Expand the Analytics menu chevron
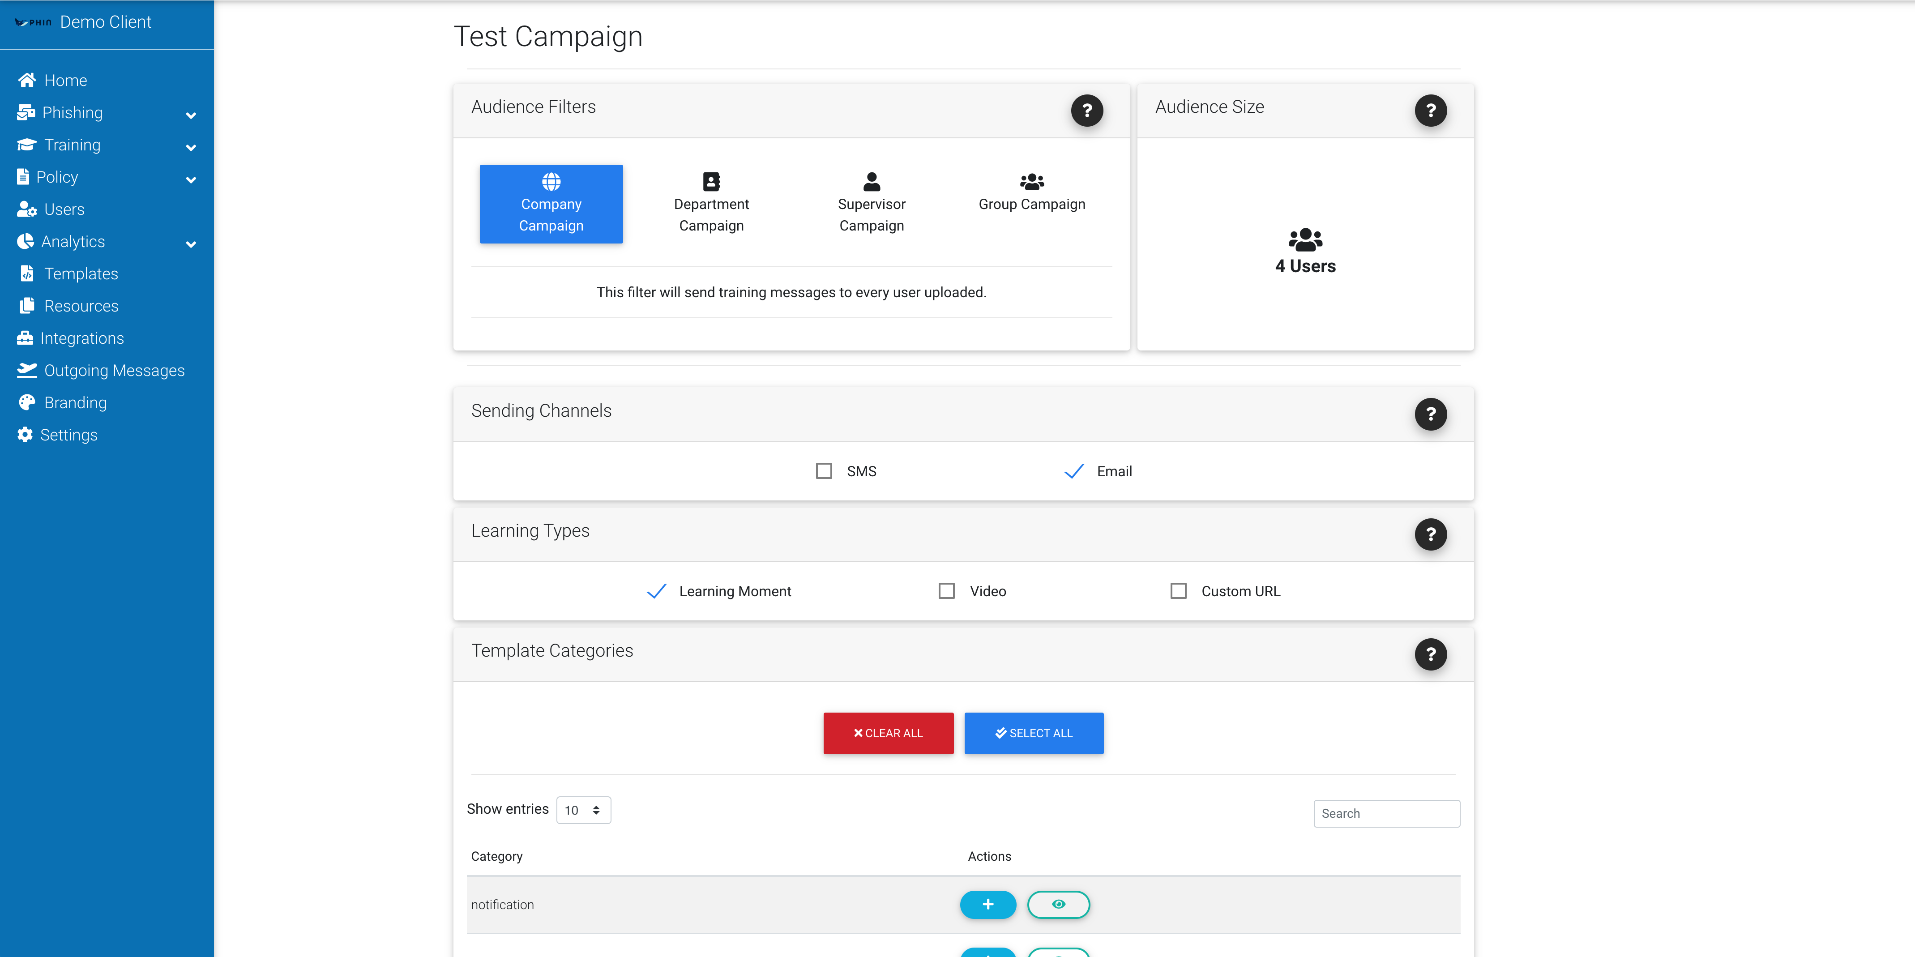1915x957 pixels. tap(190, 244)
